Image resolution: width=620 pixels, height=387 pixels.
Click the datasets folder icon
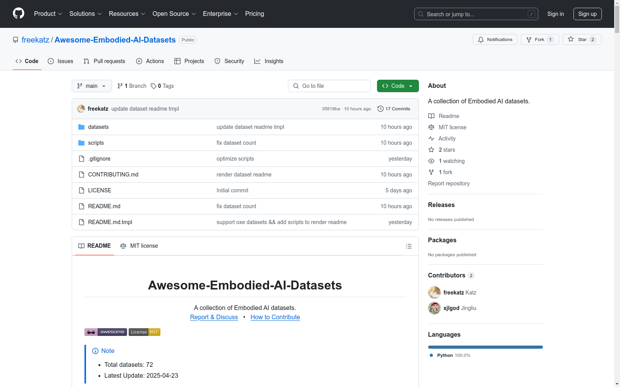click(81, 127)
